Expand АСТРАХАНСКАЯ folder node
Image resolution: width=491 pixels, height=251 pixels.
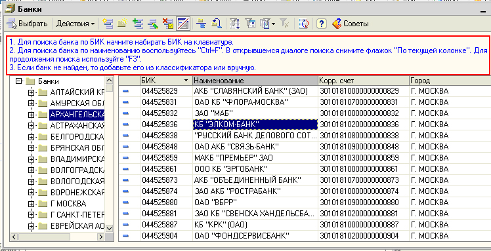coord(31,126)
